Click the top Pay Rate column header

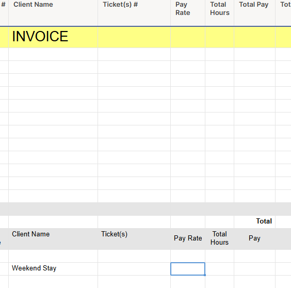click(188, 12)
